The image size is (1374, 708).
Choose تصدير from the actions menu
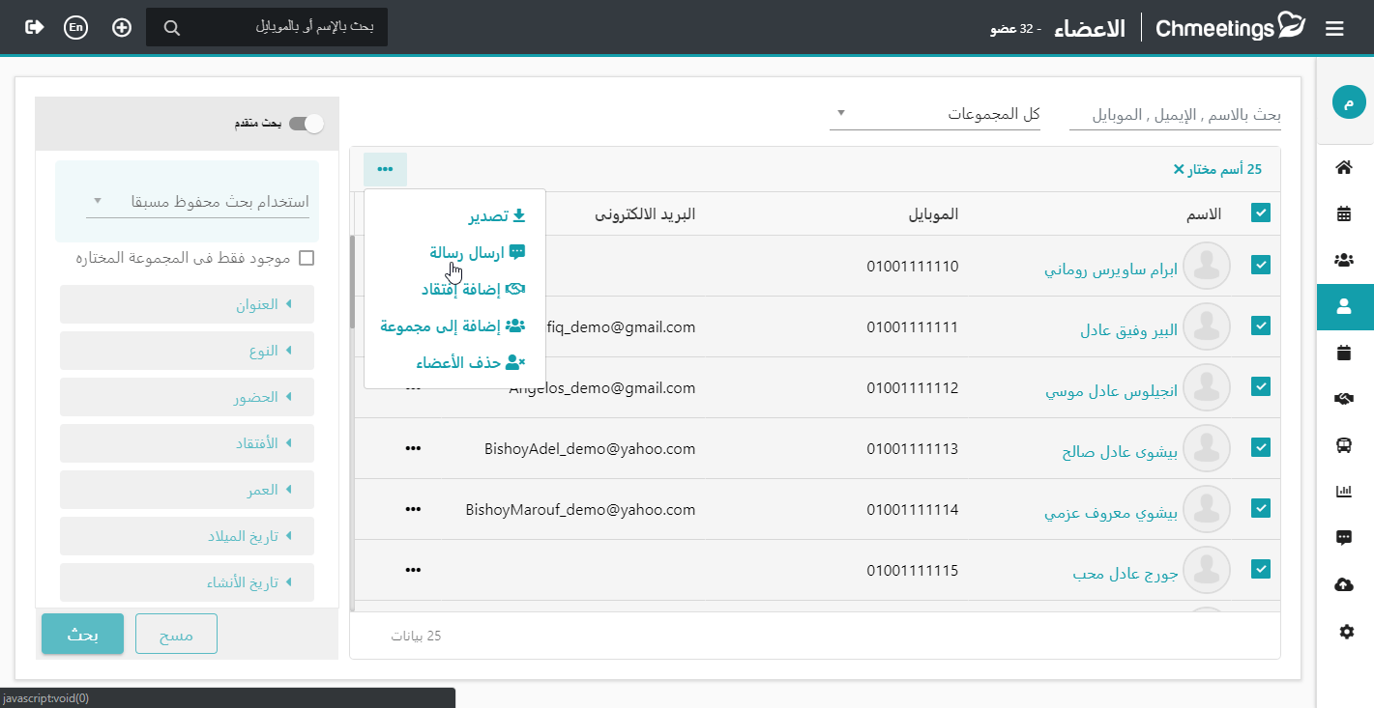pyautogui.click(x=497, y=215)
